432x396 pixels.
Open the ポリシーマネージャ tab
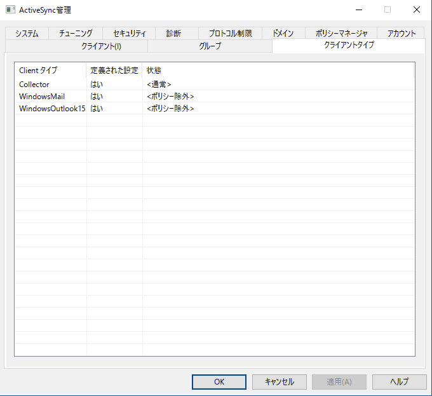coord(341,33)
